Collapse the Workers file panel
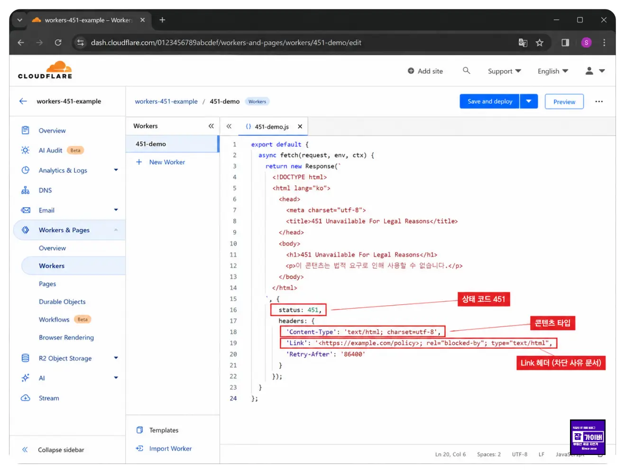This screenshot has height=473, width=625. pyautogui.click(x=211, y=126)
